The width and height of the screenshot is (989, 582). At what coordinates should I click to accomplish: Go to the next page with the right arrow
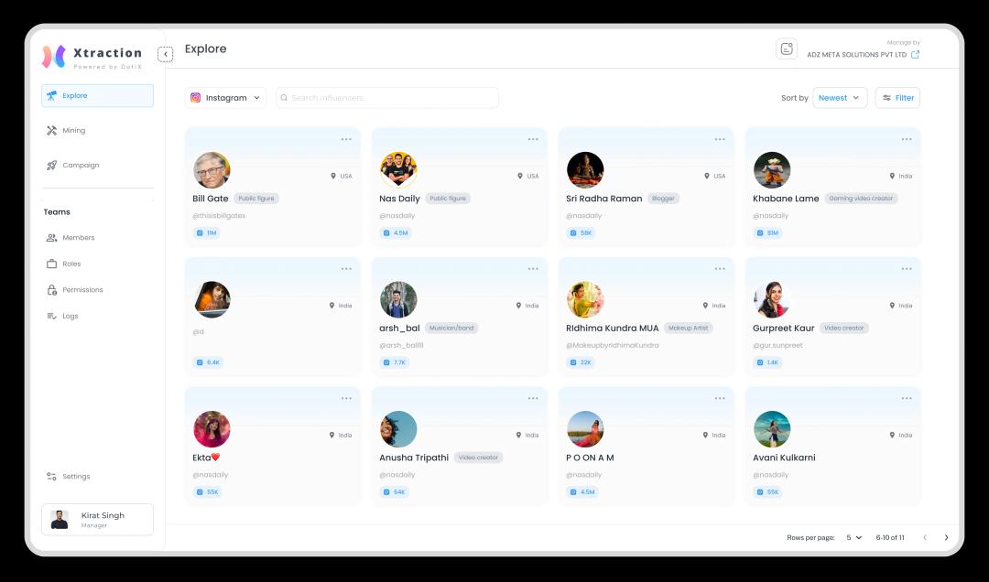point(946,538)
